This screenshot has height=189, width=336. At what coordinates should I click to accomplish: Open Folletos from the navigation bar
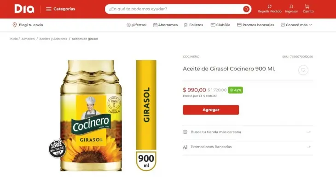[193, 25]
